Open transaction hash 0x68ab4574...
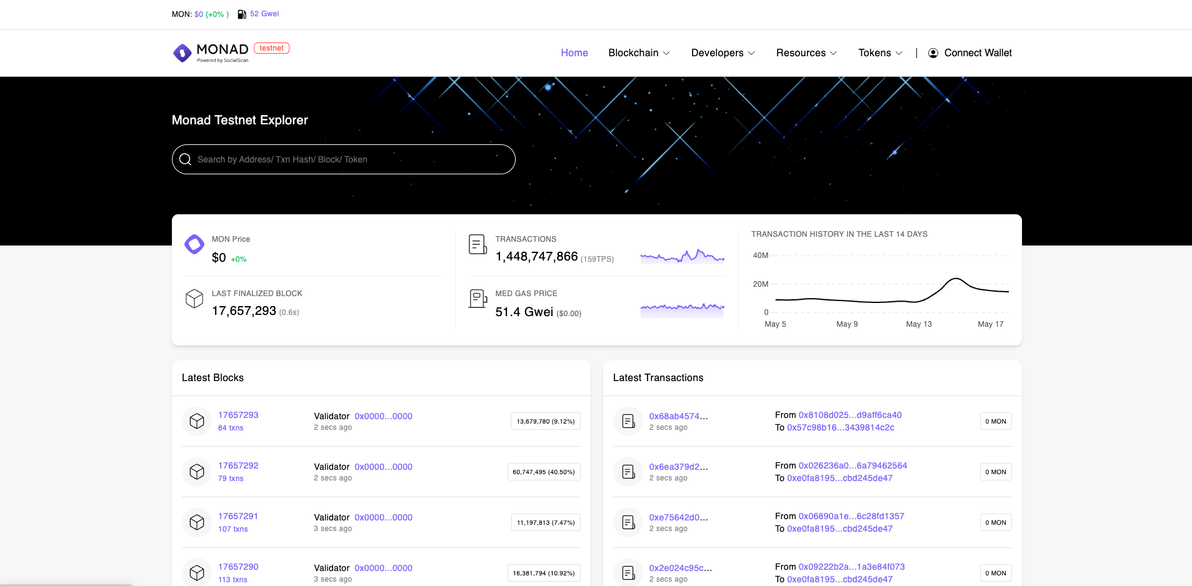 click(x=679, y=416)
